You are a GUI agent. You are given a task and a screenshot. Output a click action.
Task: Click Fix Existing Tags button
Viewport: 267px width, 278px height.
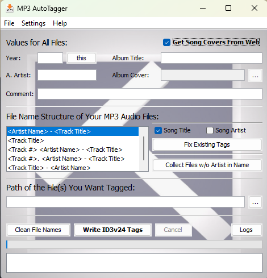pos(207,145)
